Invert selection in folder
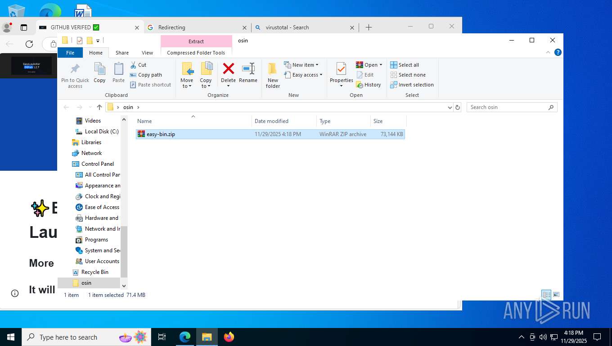This screenshot has height=346, width=612. (x=412, y=85)
